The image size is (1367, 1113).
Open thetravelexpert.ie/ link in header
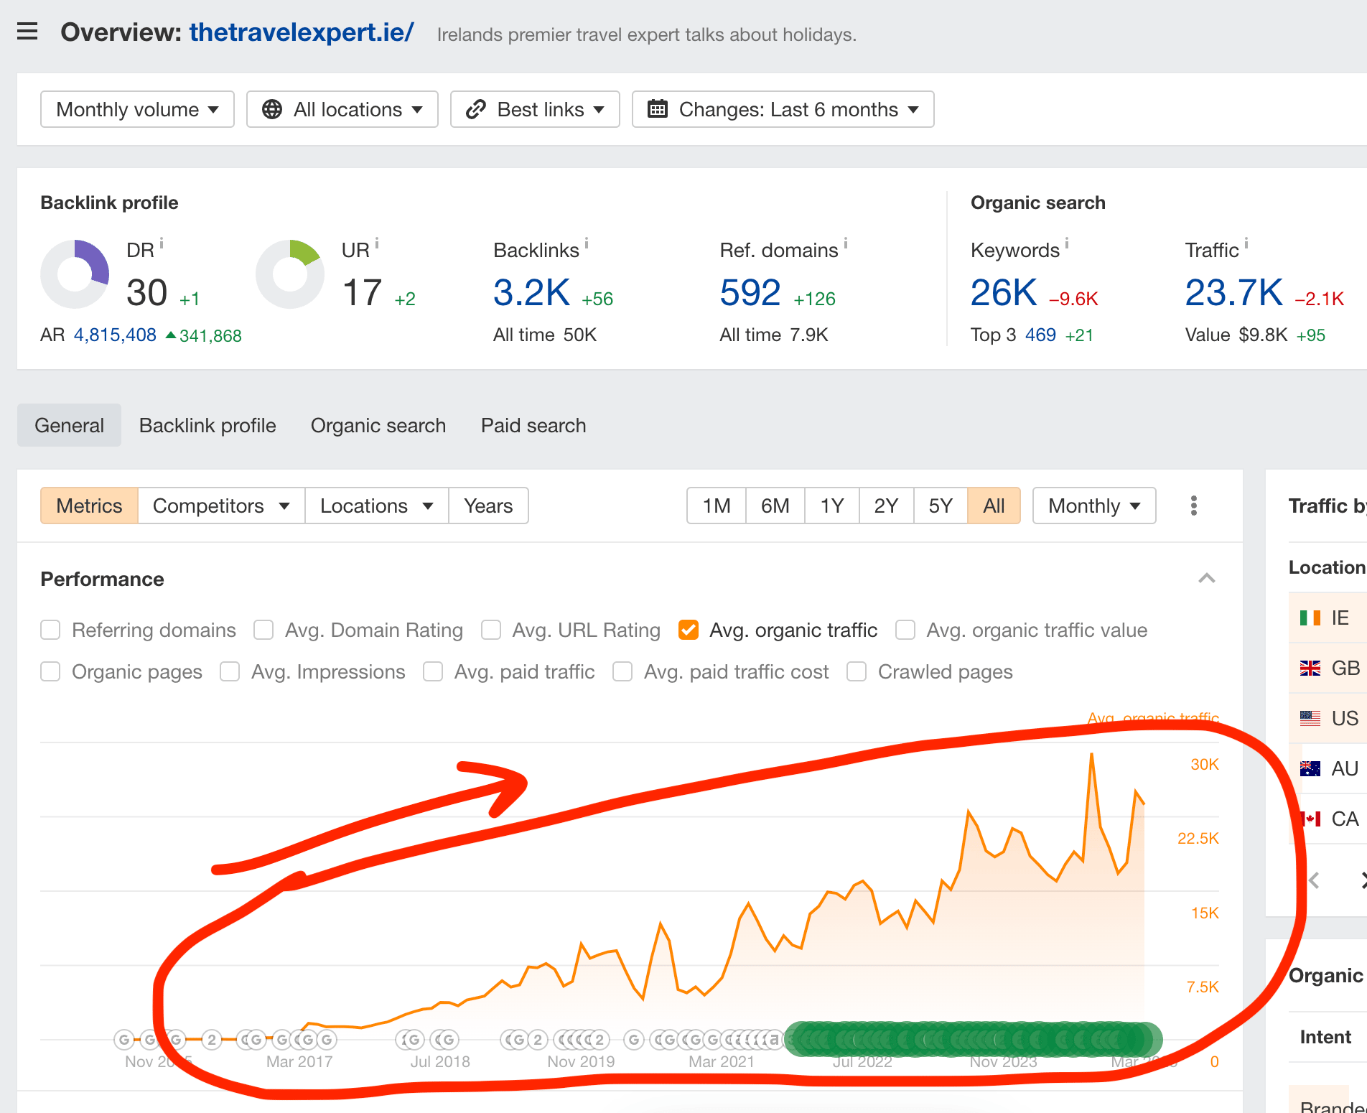pyautogui.click(x=302, y=32)
